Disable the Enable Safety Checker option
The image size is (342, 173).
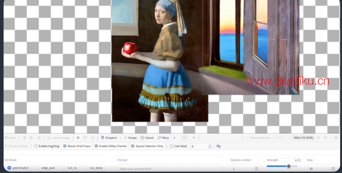point(96,146)
